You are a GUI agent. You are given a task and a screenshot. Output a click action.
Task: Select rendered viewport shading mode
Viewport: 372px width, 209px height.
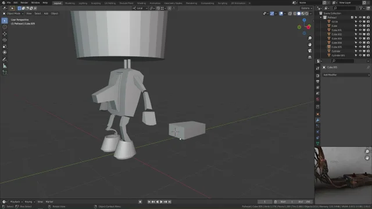coord(307,14)
